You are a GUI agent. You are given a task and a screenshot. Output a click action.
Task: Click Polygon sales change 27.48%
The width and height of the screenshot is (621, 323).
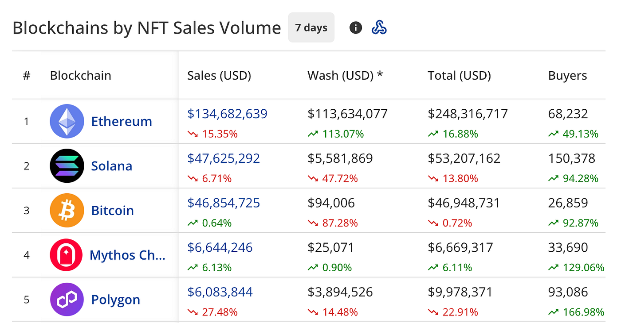click(x=212, y=312)
